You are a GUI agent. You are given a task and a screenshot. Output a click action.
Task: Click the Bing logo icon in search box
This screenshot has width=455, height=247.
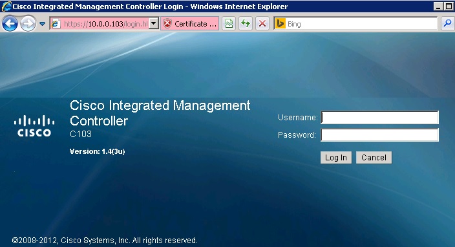click(x=280, y=23)
